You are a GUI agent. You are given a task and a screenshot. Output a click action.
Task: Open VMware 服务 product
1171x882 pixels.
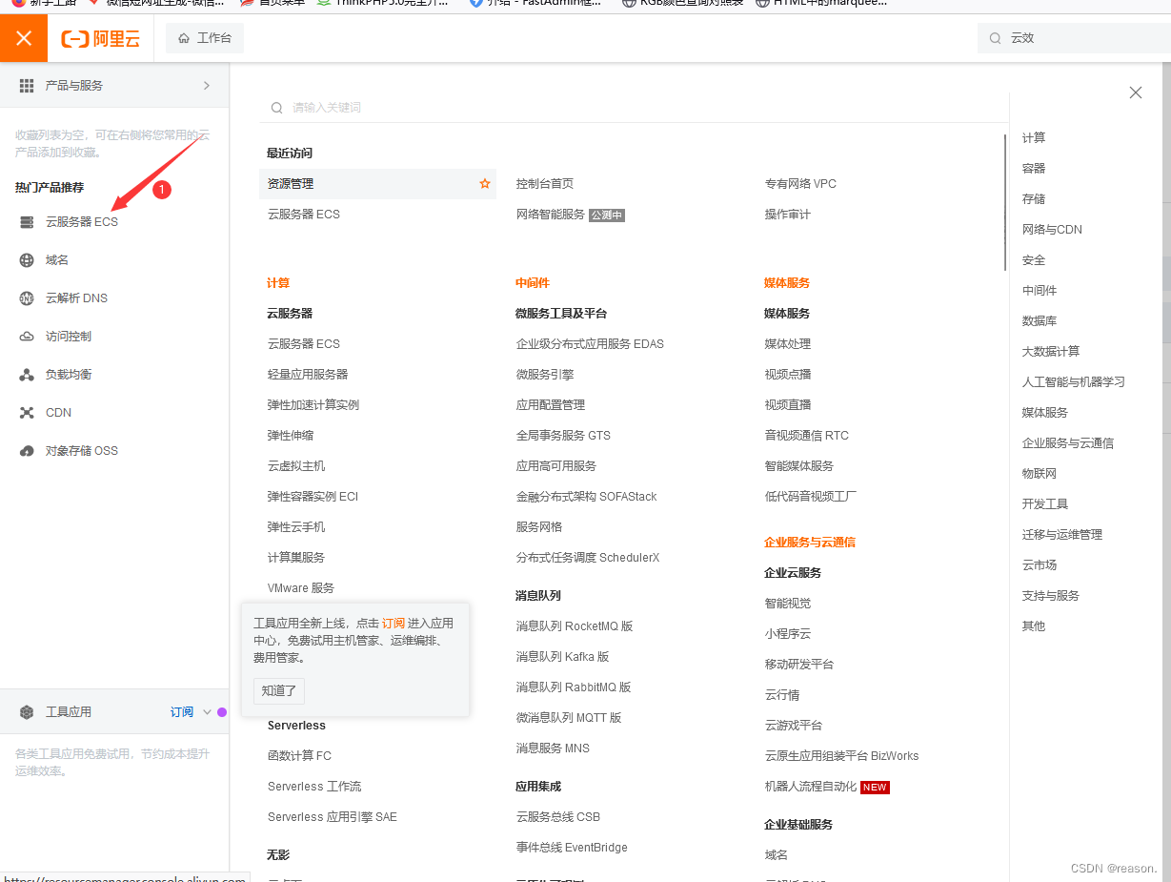click(x=301, y=588)
